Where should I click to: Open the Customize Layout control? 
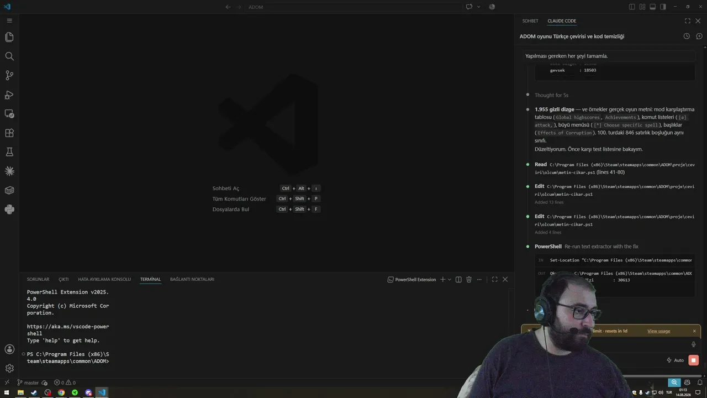pos(642,7)
